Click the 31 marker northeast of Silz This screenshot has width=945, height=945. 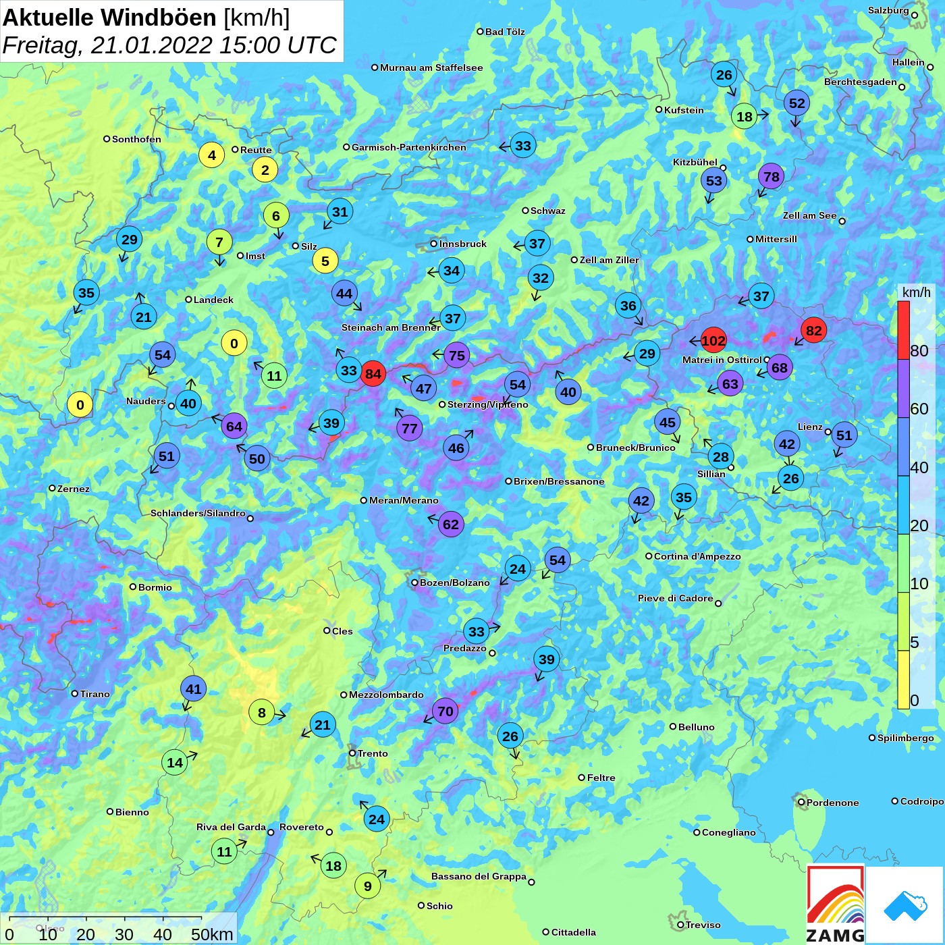(340, 211)
